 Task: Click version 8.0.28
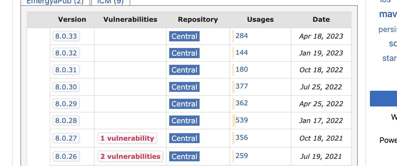tap(66, 121)
